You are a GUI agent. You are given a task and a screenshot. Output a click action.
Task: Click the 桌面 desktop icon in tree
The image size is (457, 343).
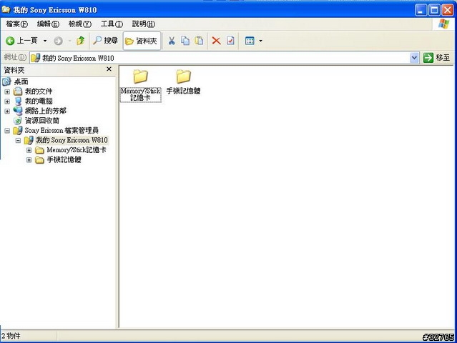[6, 81]
